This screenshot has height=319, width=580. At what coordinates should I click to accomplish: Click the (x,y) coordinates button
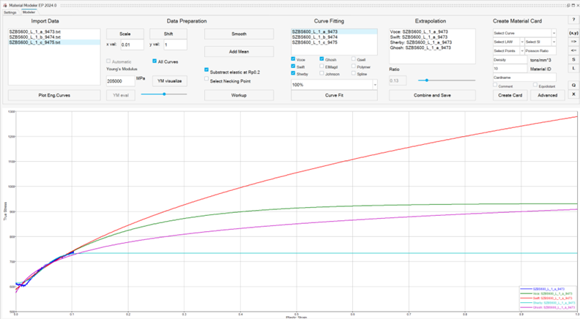(x=572, y=33)
